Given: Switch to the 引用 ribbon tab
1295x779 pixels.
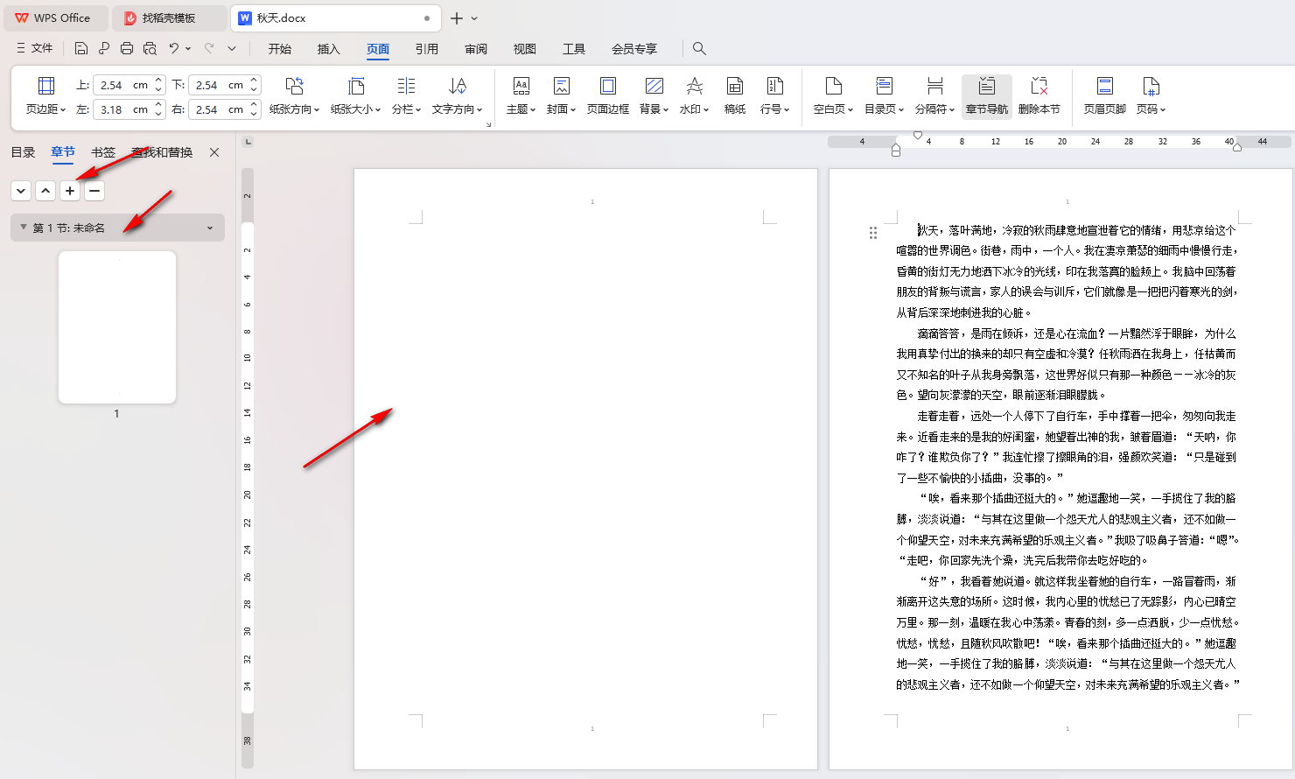Looking at the screenshot, I should pyautogui.click(x=427, y=49).
